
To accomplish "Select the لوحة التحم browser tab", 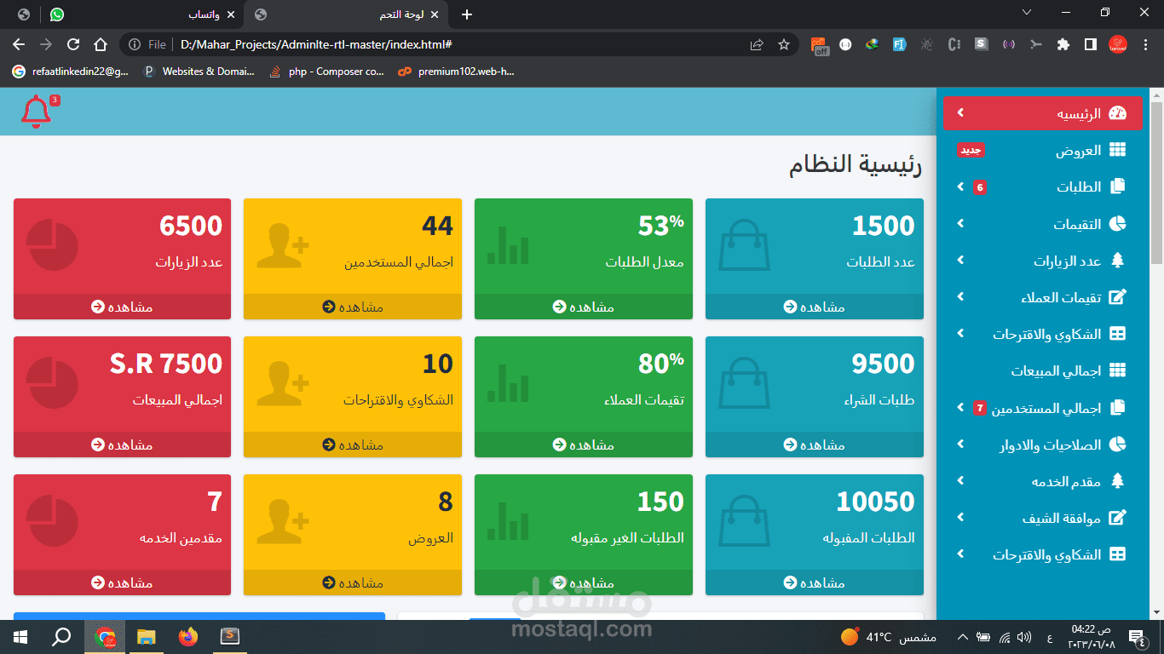I will (348, 14).
